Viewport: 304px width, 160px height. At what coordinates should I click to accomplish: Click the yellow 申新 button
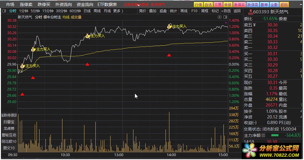(228, 5)
